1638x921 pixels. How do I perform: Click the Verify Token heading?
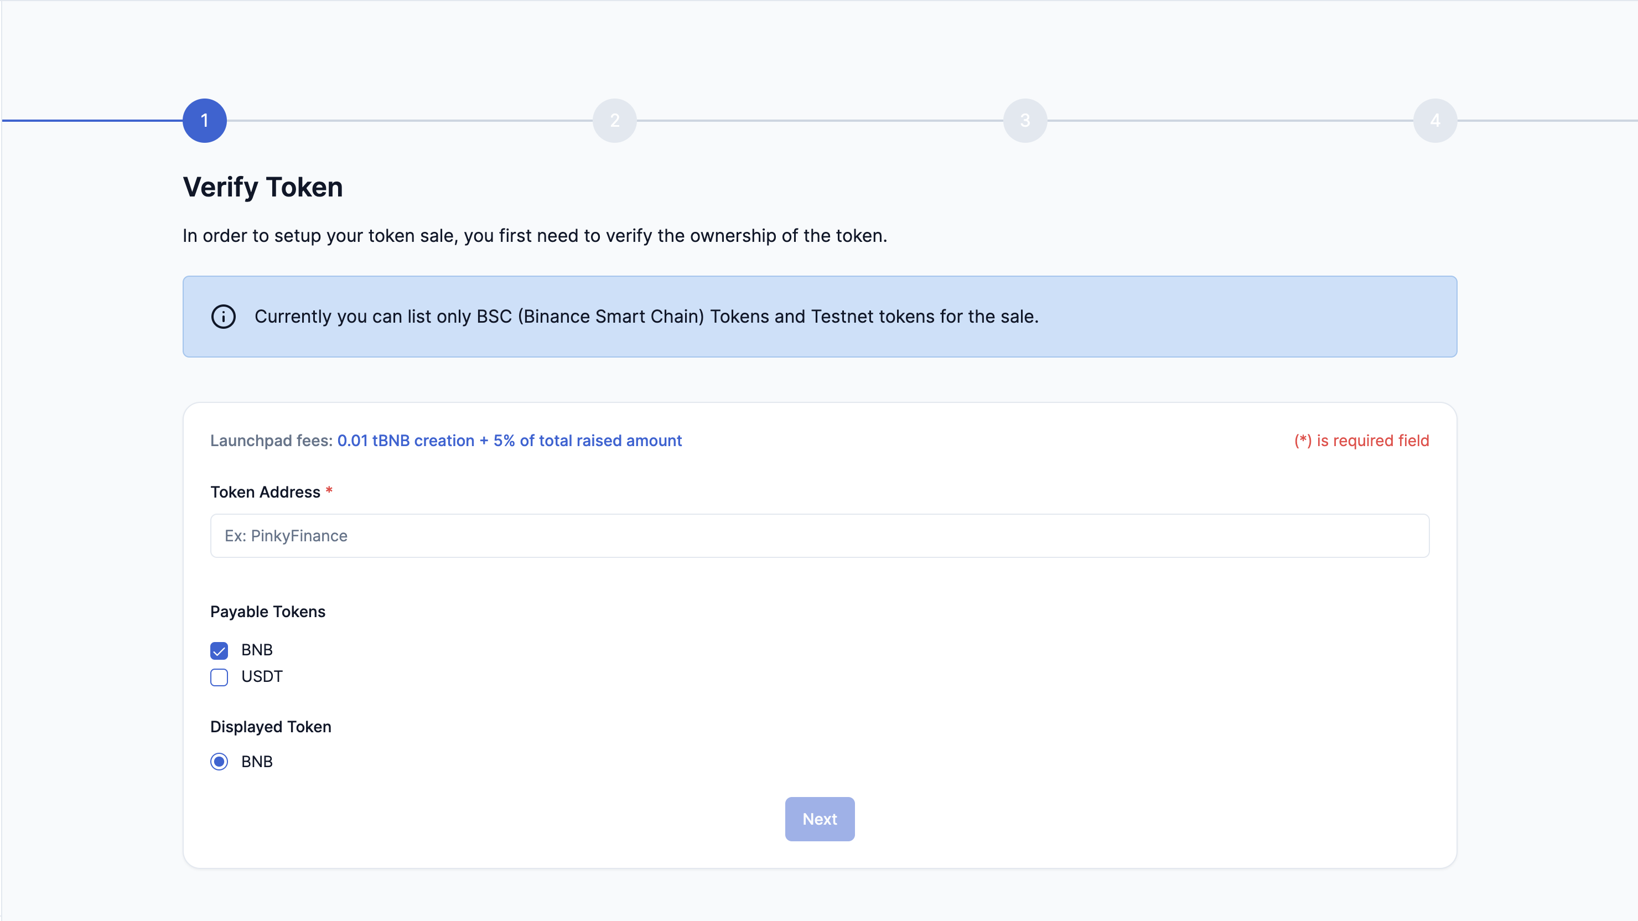[263, 187]
